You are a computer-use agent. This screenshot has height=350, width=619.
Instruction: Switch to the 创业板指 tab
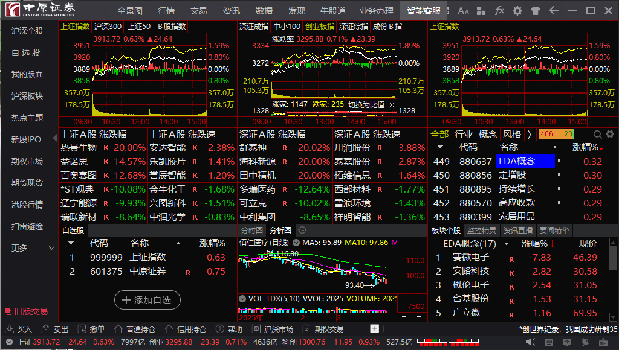click(x=319, y=27)
